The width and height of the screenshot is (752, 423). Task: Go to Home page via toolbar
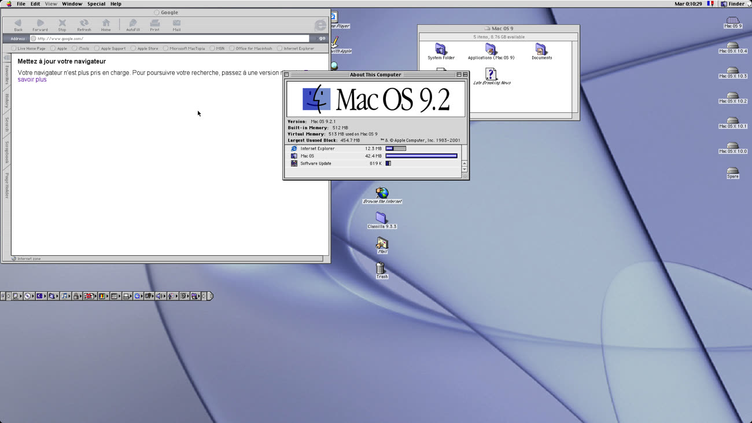(x=106, y=25)
